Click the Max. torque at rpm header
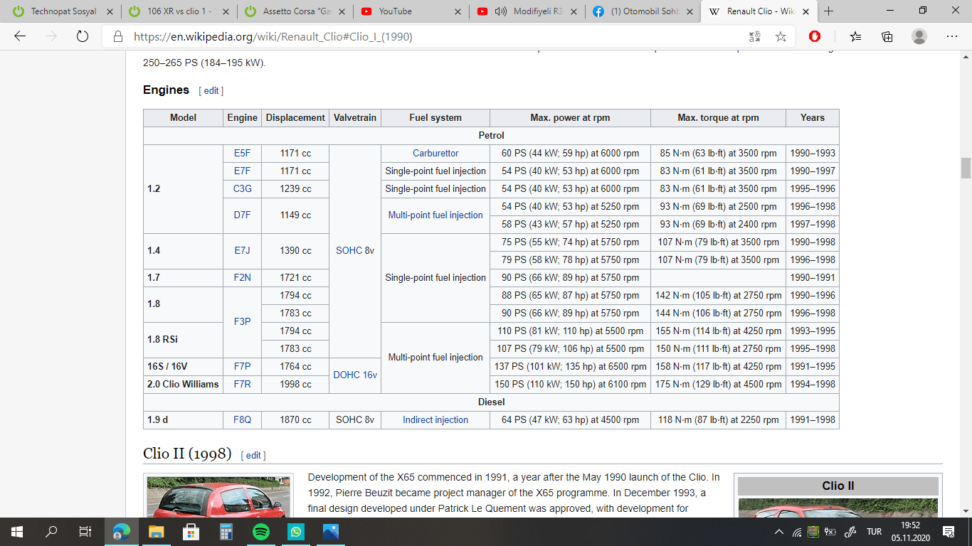Viewport: 972px width, 546px height. [718, 118]
